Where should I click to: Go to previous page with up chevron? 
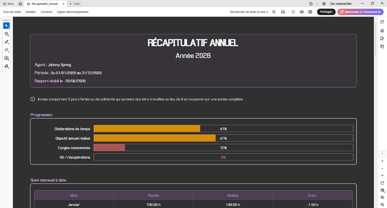(x=382, y=168)
